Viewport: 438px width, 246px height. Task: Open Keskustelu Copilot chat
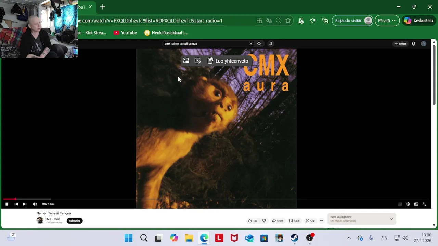coord(418,20)
